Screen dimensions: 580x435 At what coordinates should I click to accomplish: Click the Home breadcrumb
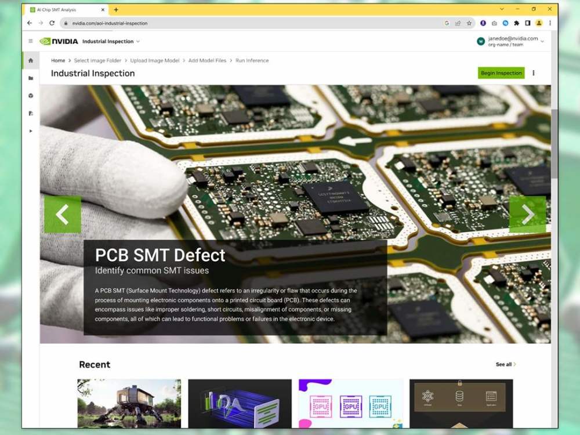(58, 61)
